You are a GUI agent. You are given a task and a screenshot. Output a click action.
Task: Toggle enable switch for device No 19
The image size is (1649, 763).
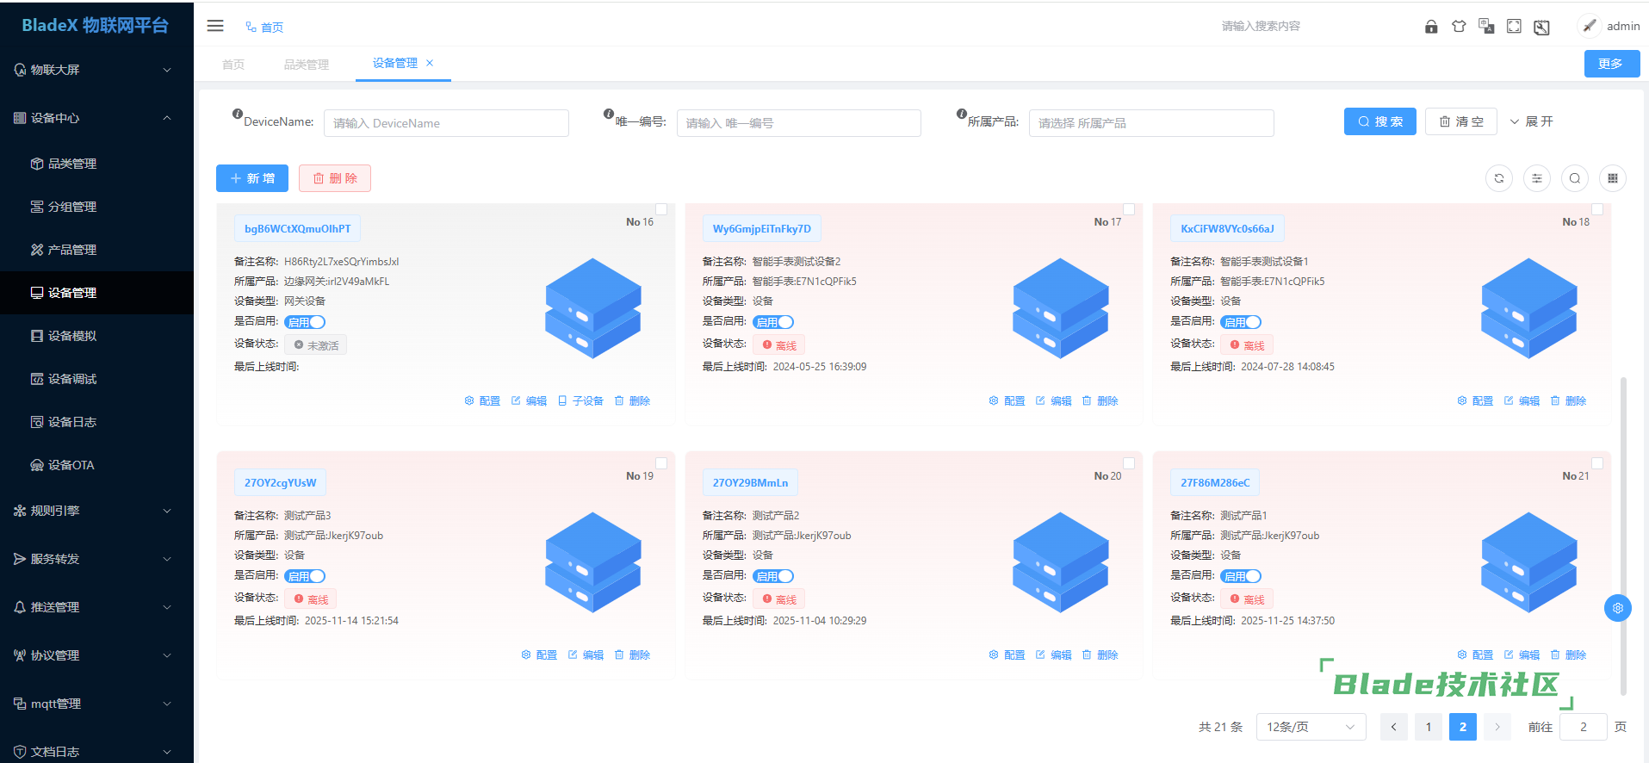pyautogui.click(x=305, y=576)
